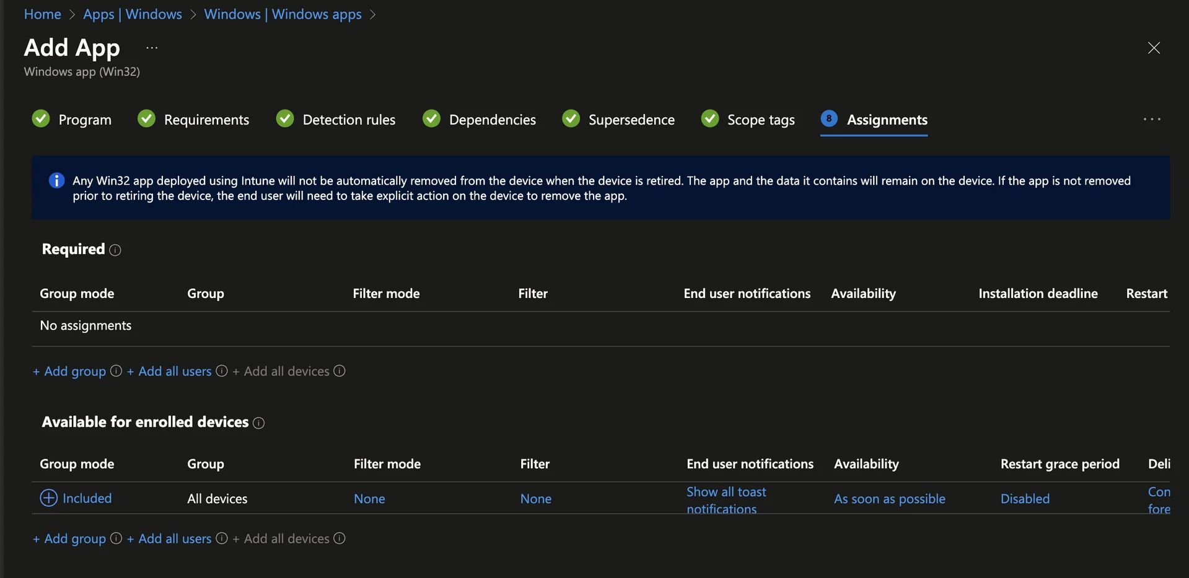Click the No assignments row text
This screenshot has width=1189, height=578.
pos(86,325)
